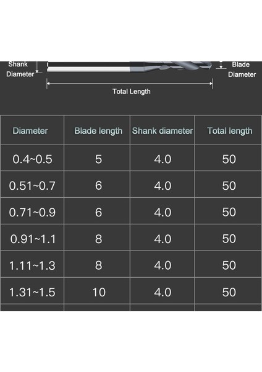Screen dimensions: 262x372
Task: Select the 0.4~0.5 diameter cell
Action: pyautogui.click(x=32, y=157)
